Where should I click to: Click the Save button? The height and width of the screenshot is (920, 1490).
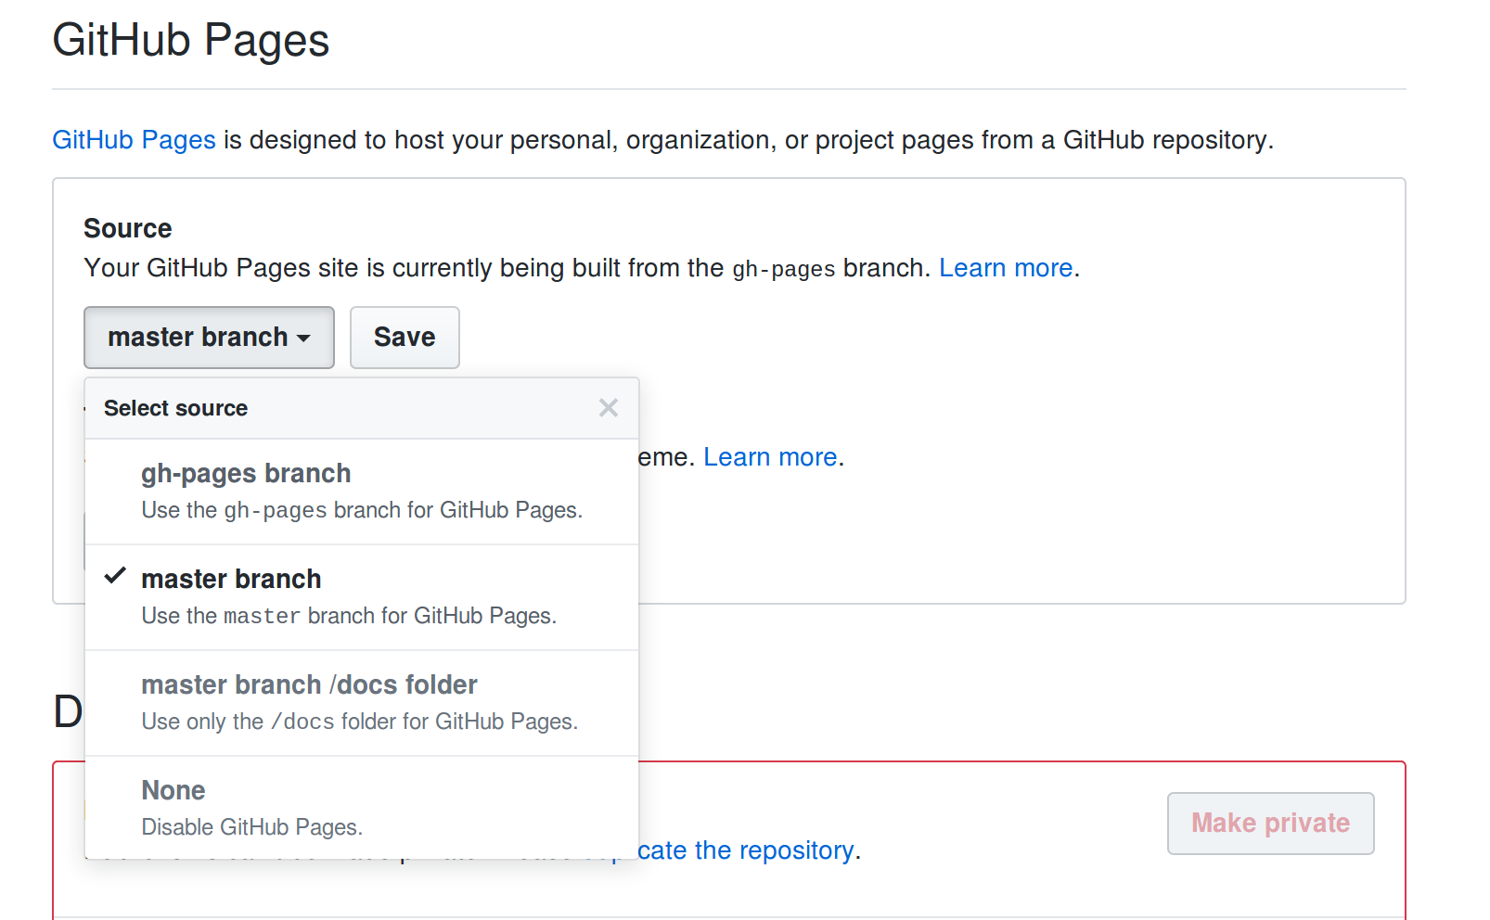(x=405, y=338)
